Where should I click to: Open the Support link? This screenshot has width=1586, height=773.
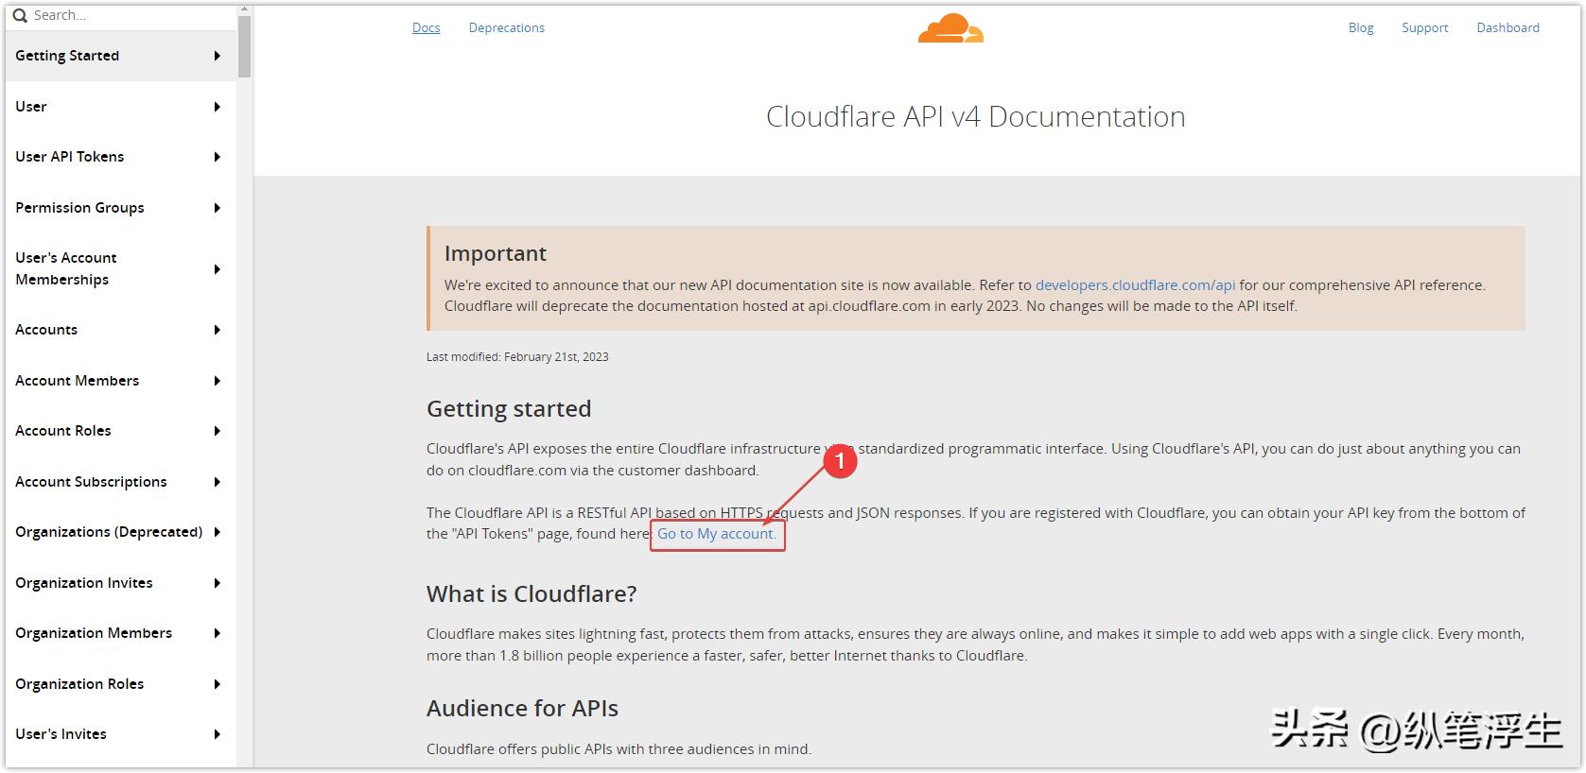click(x=1425, y=28)
